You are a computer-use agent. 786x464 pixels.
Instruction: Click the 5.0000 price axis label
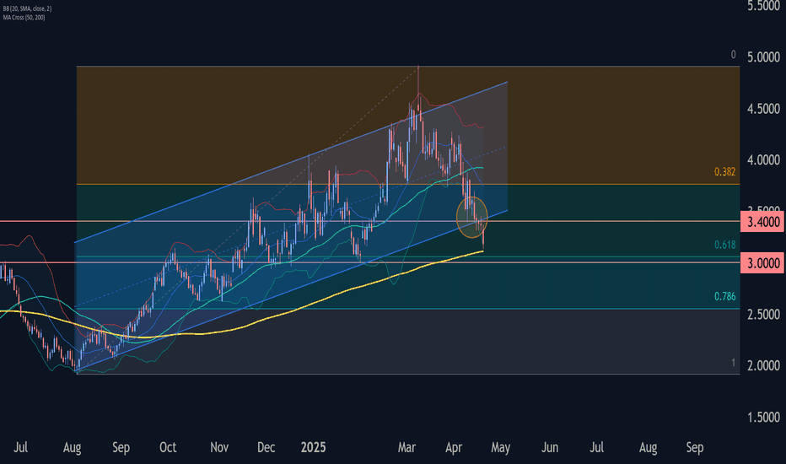pos(763,57)
